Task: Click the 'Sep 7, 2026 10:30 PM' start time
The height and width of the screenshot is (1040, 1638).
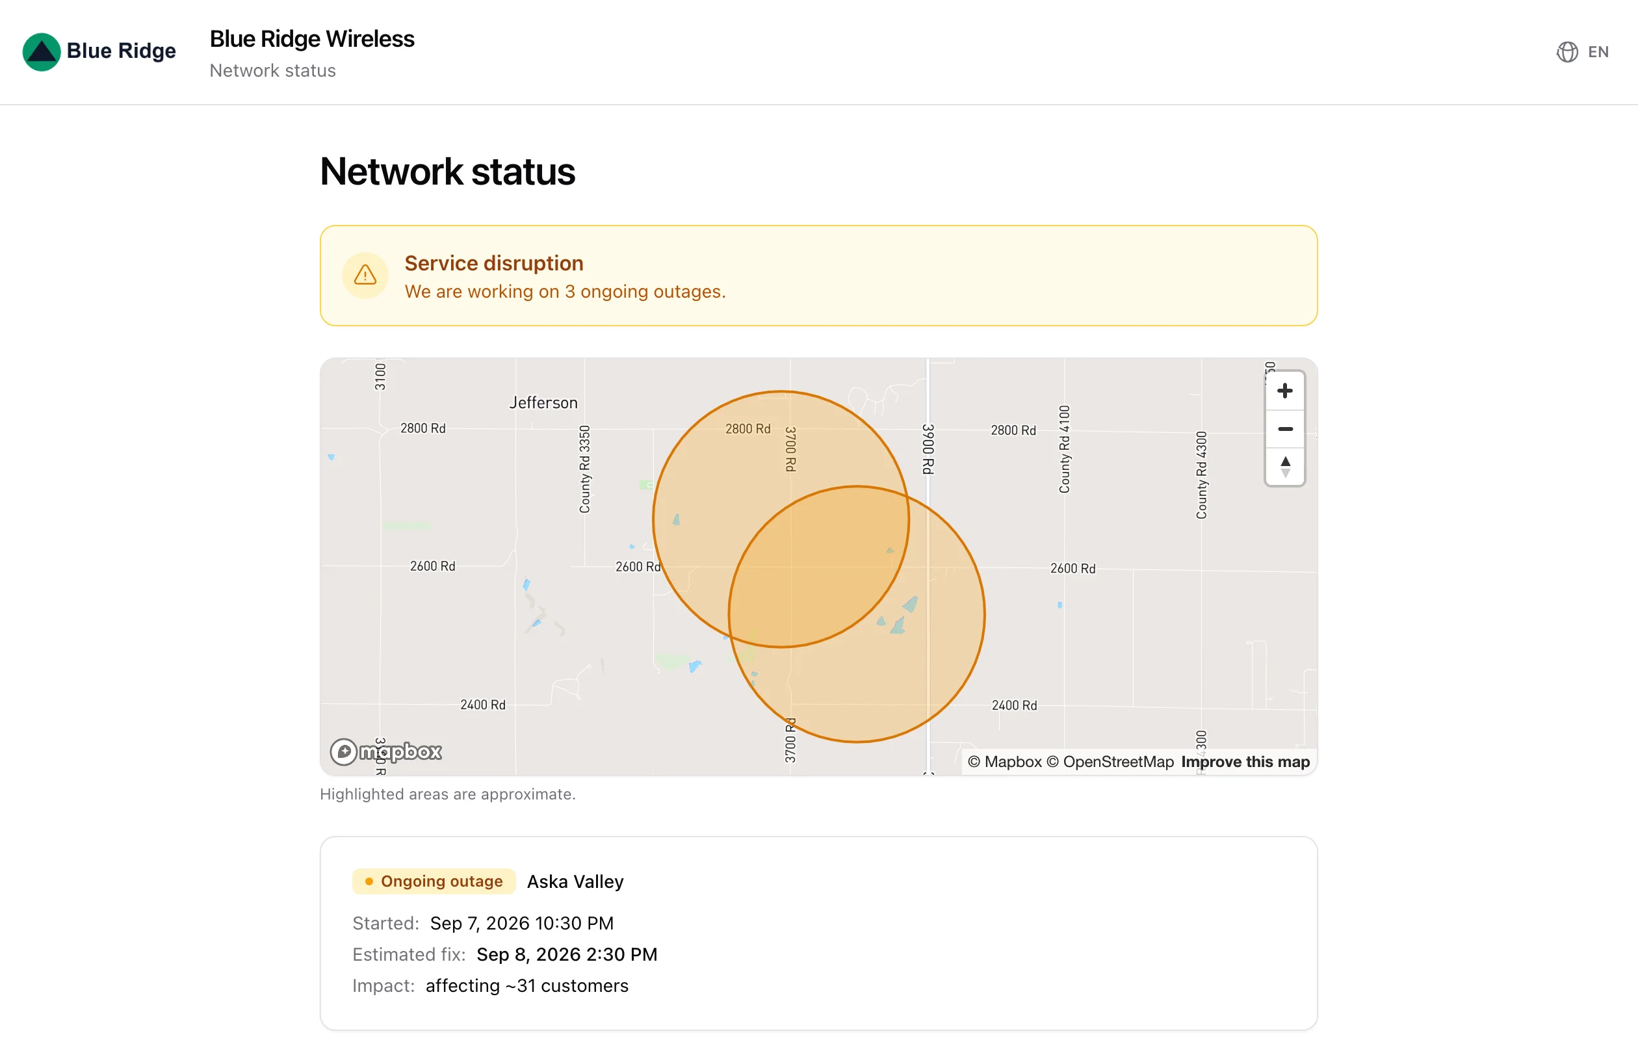Action: coord(522,923)
